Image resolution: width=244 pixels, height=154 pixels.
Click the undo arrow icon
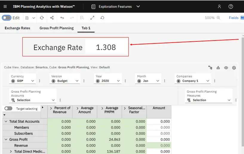coord(62,18)
